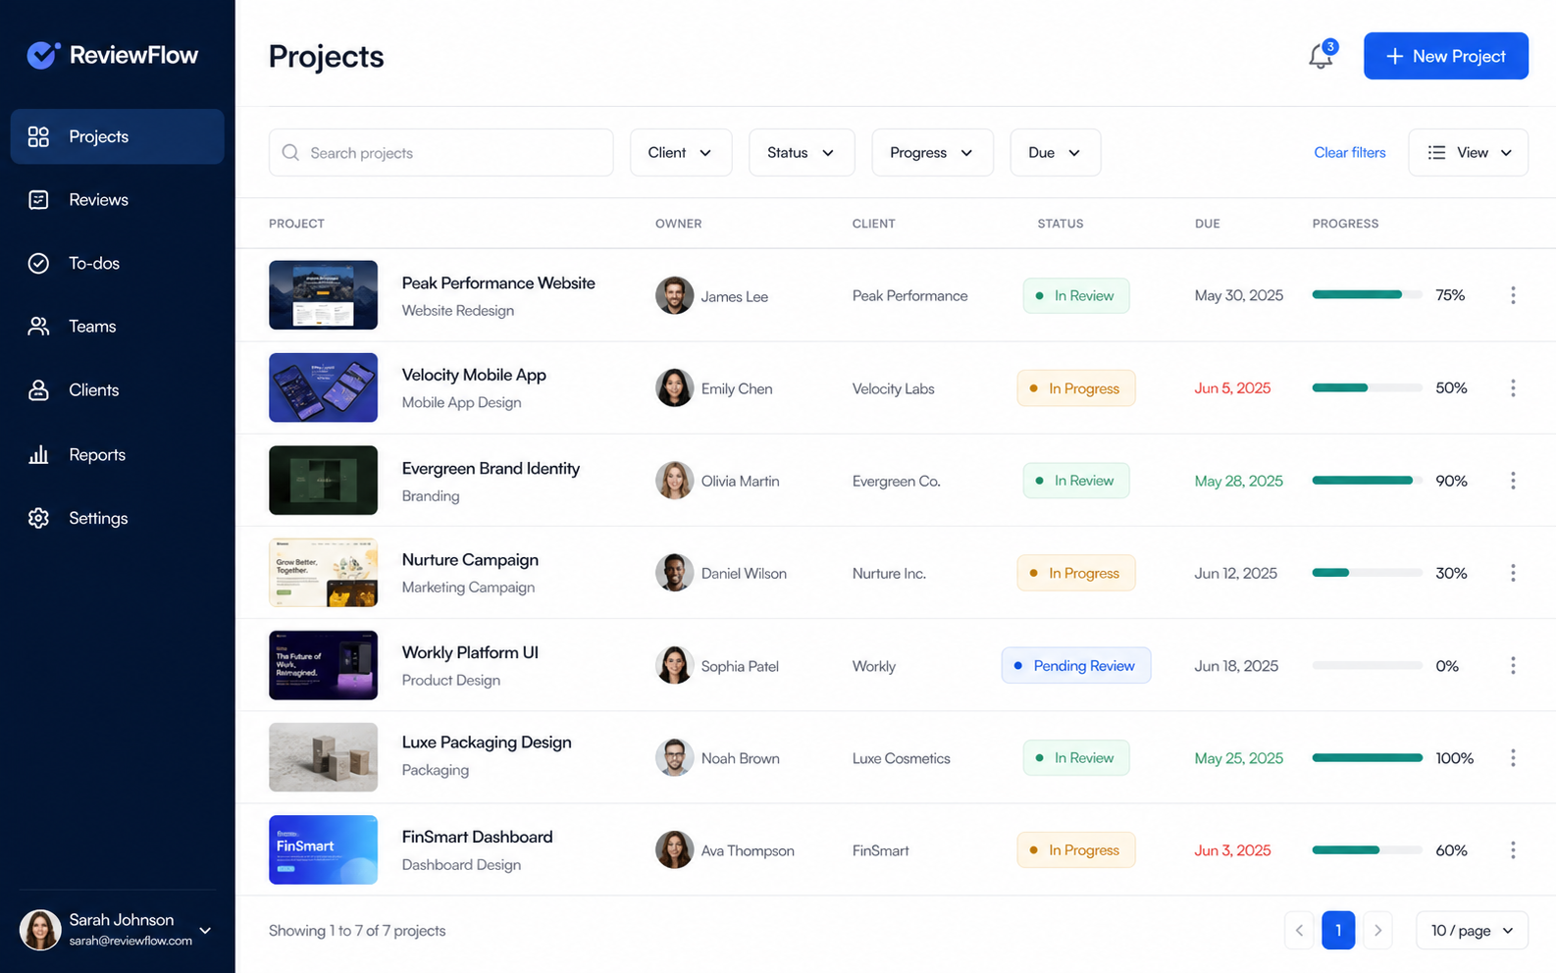The width and height of the screenshot is (1556, 973).
Task: Click the STATUS column header
Action: click(1060, 224)
